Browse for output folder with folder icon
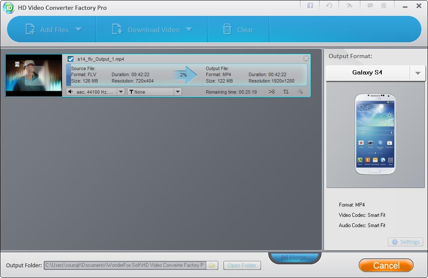The width and height of the screenshot is (428, 278). (x=212, y=265)
